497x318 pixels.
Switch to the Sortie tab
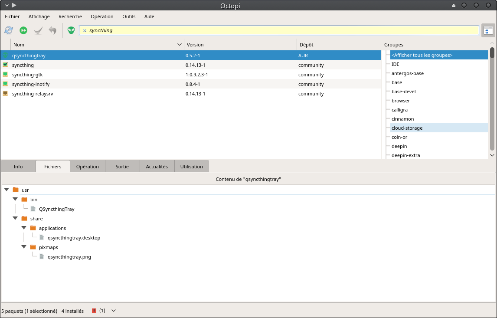[122, 167]
